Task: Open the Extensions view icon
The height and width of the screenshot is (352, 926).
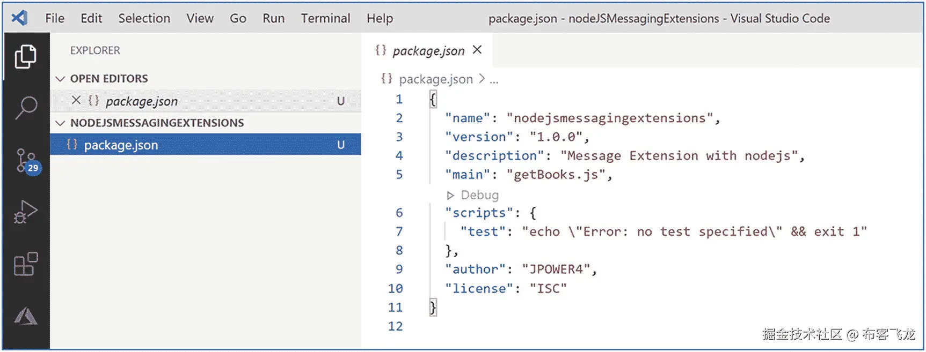Action: coord(25,264)
